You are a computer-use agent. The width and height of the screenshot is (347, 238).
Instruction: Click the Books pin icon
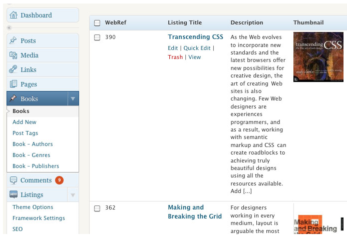(13, 98)
